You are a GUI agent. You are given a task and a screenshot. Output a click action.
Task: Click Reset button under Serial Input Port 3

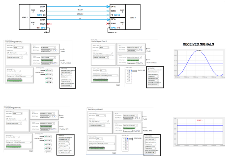coord(114,153)
